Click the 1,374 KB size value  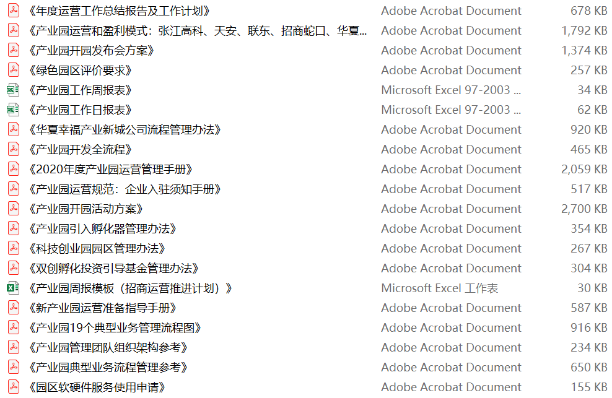(584, 51)
